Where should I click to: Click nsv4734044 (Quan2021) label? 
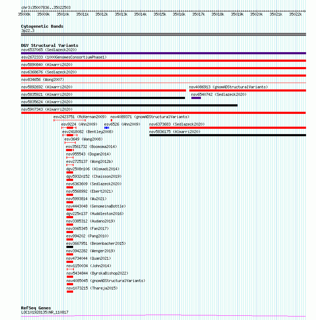pyautogui.click(x=88, y=258)
